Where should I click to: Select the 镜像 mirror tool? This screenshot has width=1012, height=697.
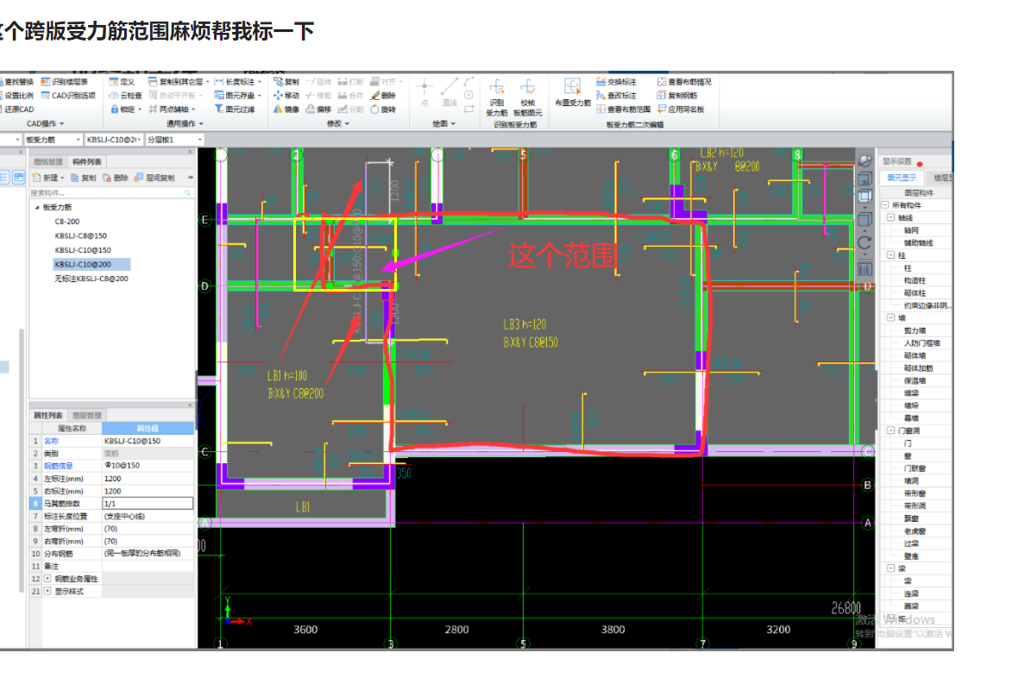[286, 109]
